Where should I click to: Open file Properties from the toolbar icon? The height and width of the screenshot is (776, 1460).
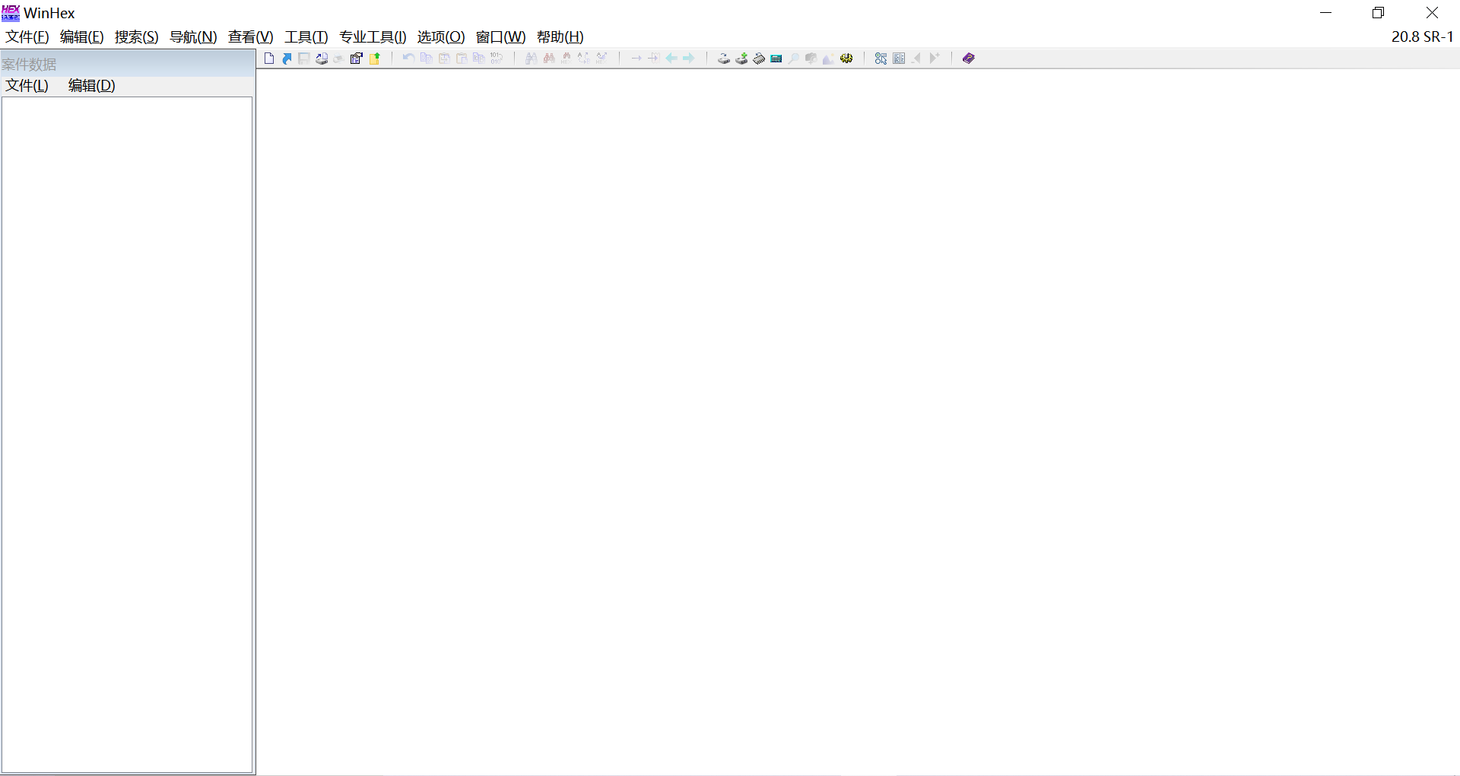point(357,59)
